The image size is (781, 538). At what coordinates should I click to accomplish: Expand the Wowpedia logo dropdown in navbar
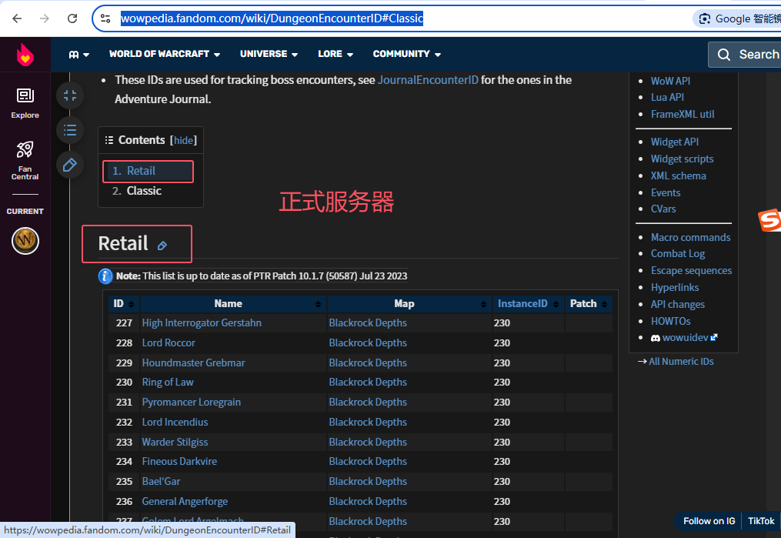click(x=78, y=55)
